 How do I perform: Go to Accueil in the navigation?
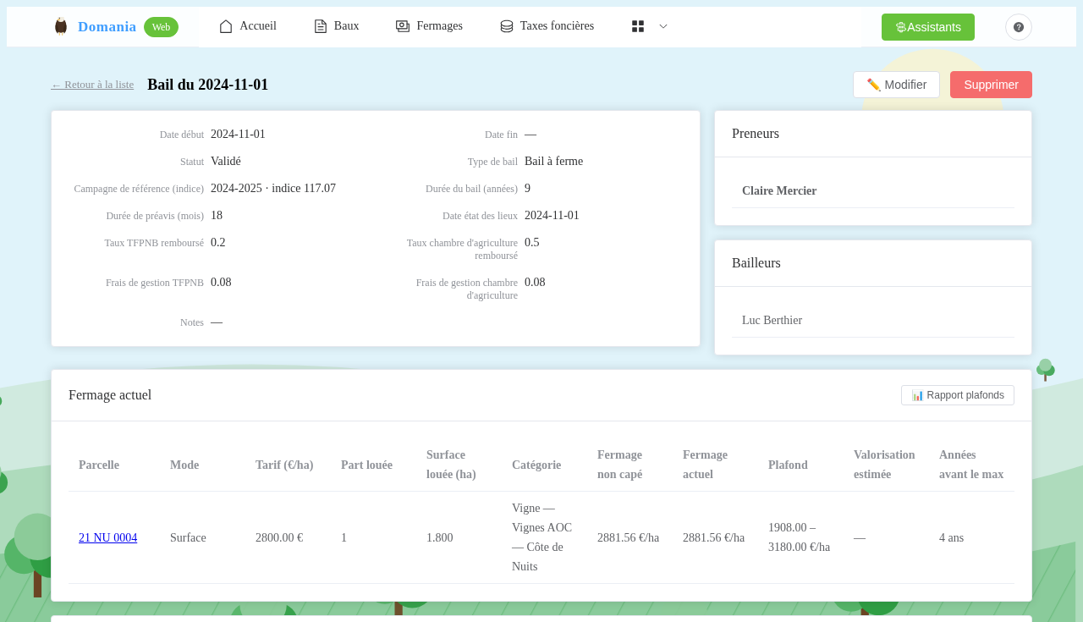tap(248, 26)
